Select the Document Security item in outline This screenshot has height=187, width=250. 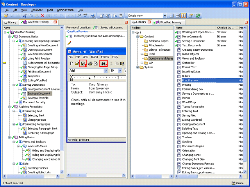34,102
